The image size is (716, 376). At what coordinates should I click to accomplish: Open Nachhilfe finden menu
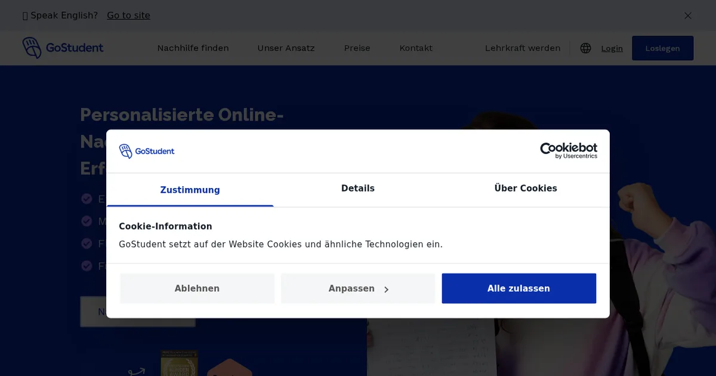193,48
